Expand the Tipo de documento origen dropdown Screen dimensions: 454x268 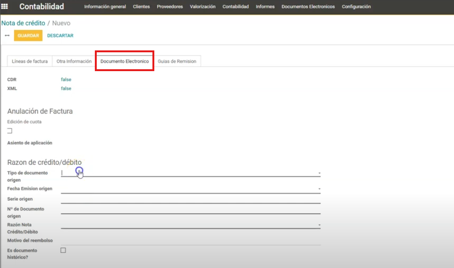[319, 173]
